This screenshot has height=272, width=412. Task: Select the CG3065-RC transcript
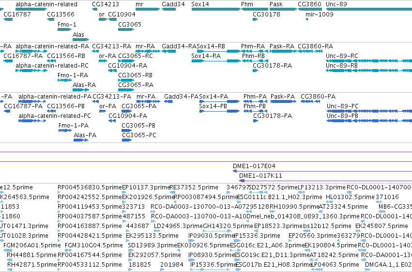[126, 61]
